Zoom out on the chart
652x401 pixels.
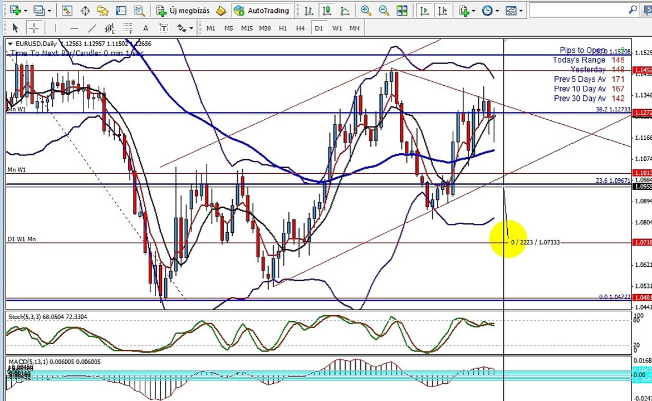click(384, 11)
